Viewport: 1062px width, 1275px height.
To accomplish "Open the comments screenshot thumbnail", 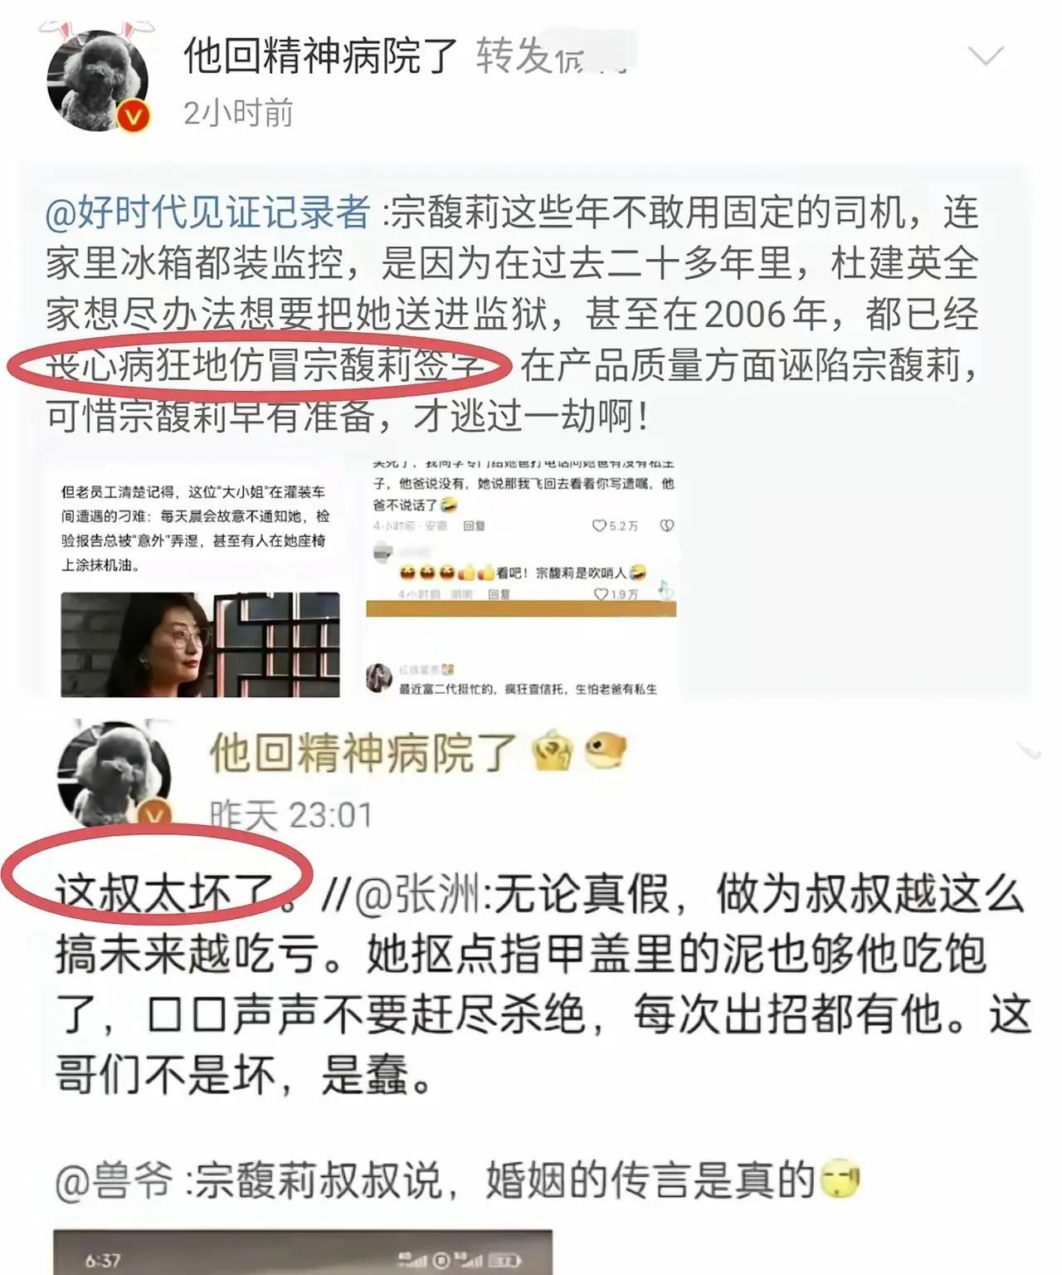I will [521, 578].
